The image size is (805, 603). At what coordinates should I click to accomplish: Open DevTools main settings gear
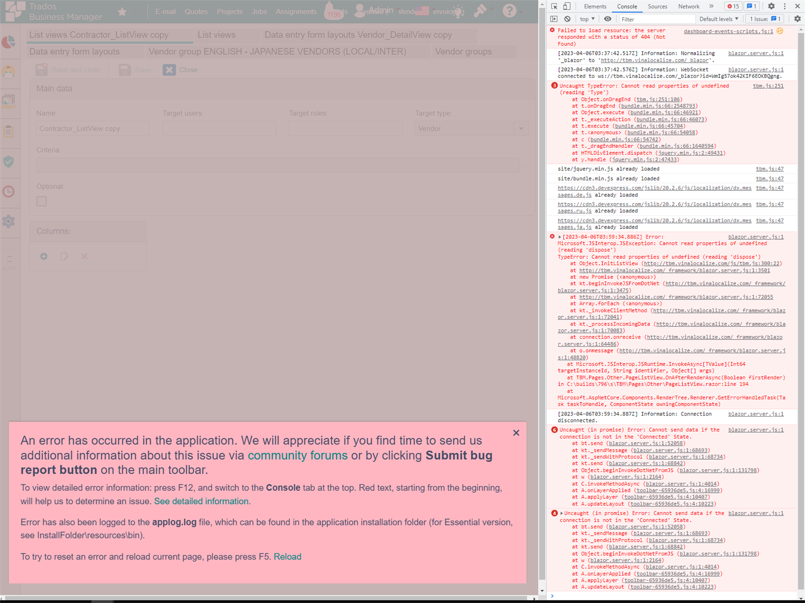771,6
